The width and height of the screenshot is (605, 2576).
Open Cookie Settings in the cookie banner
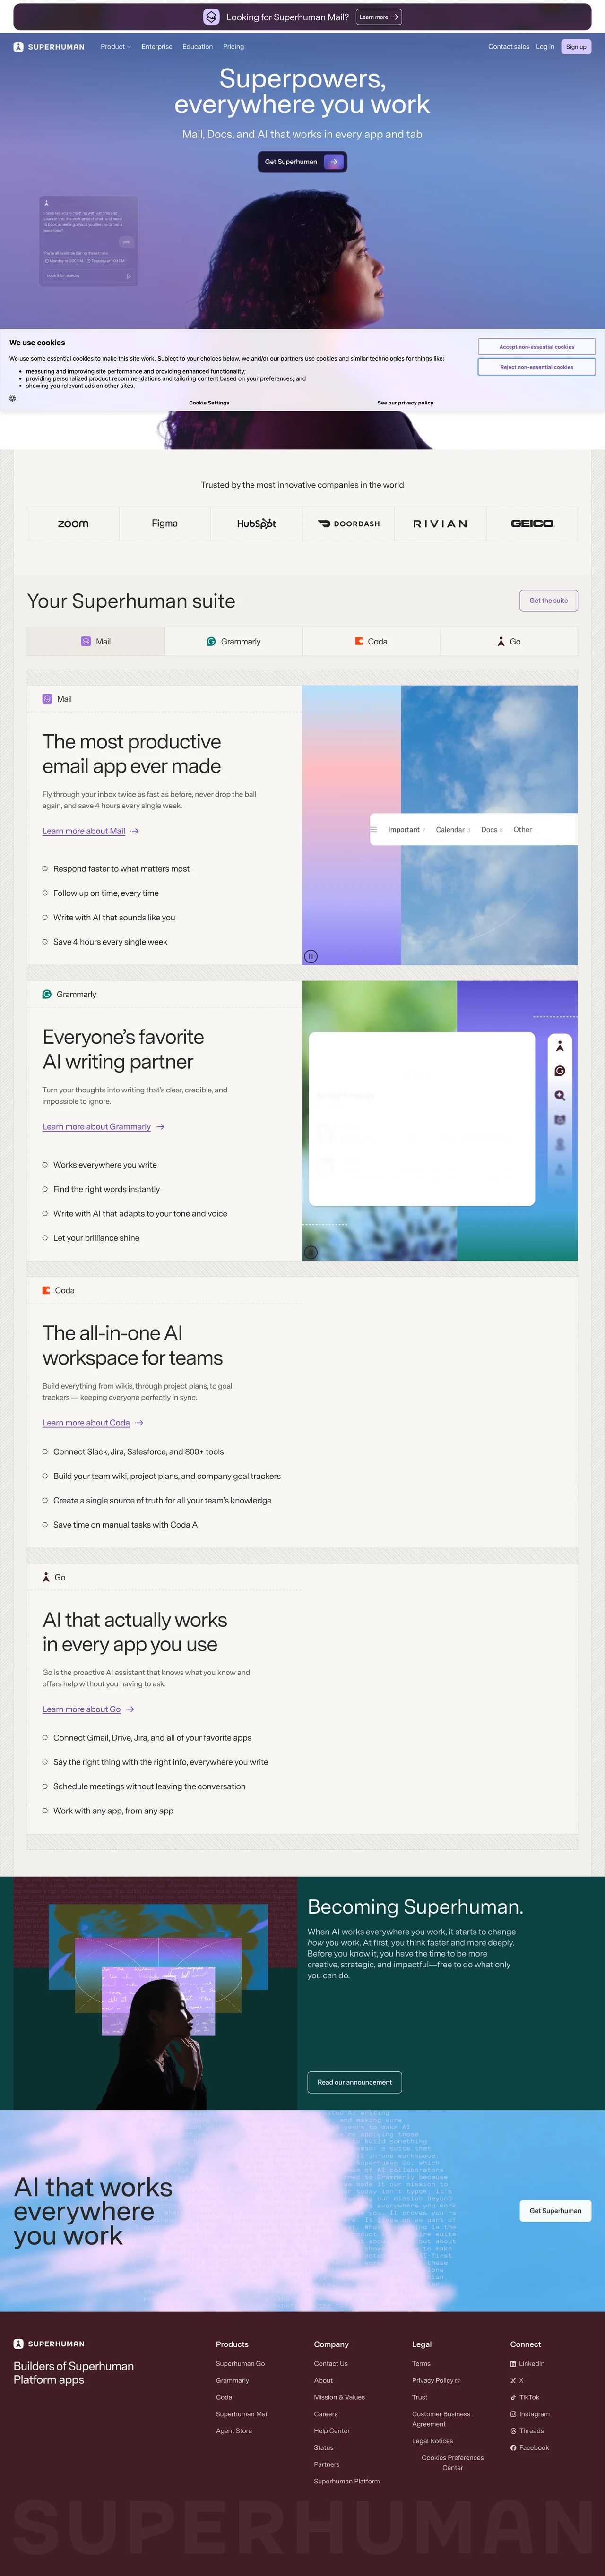tap(209, 403)
